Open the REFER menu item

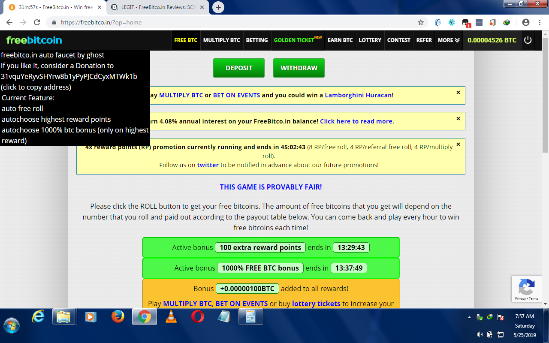point(424,40)
